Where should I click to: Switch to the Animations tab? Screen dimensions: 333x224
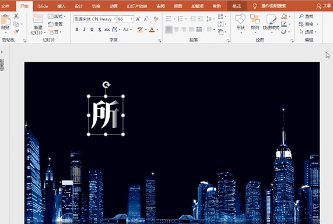(113, 6)
